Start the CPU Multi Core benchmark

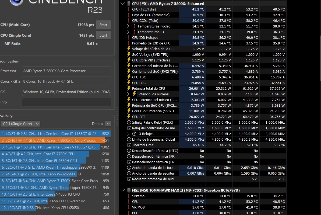click(103, 25)
